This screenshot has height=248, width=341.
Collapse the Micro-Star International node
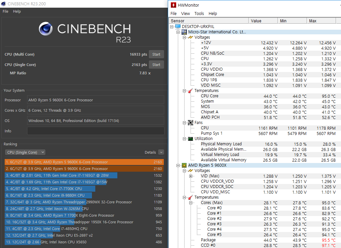(x=178, y=32)
